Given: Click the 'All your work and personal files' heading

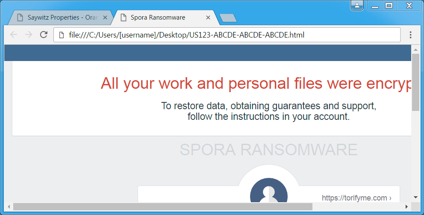Looking at the screenshot, I should [x=256, y=83].
